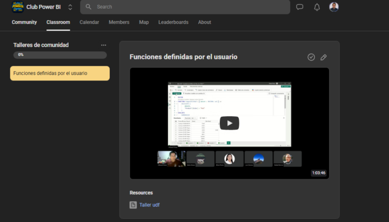Image resolution: width=389 pixels, height=222 pixels.
Task: Open the Map tab
Action: (x=144, y=22)
